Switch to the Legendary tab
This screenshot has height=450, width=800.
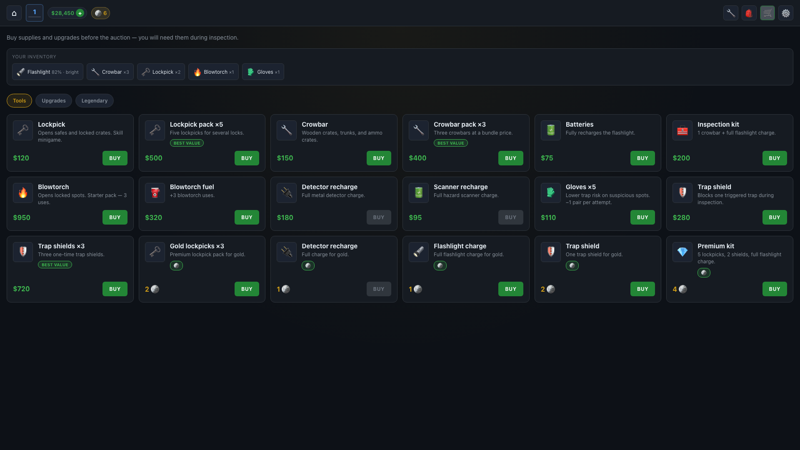[95, 101]
